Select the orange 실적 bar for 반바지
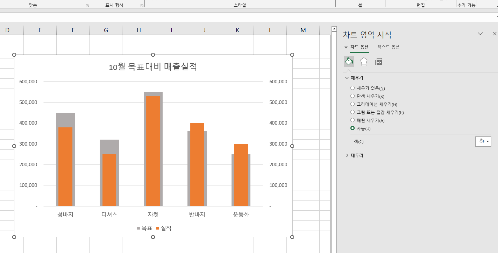 pos(197,164)
